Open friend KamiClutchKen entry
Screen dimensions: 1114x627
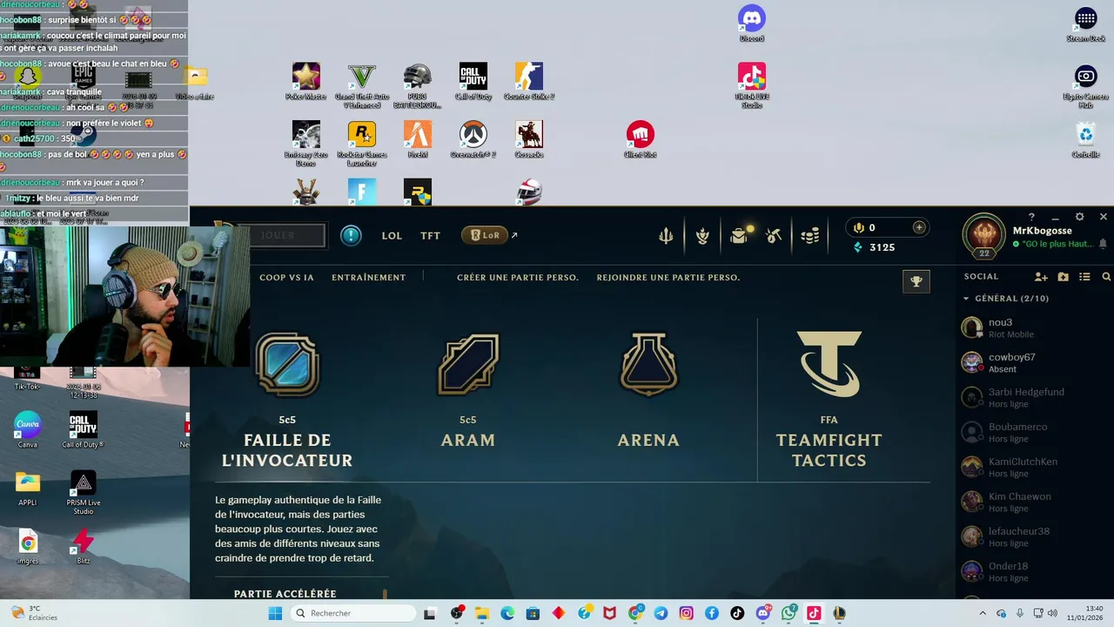pos(1034,467)
